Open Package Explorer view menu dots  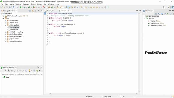click(36, 11)
